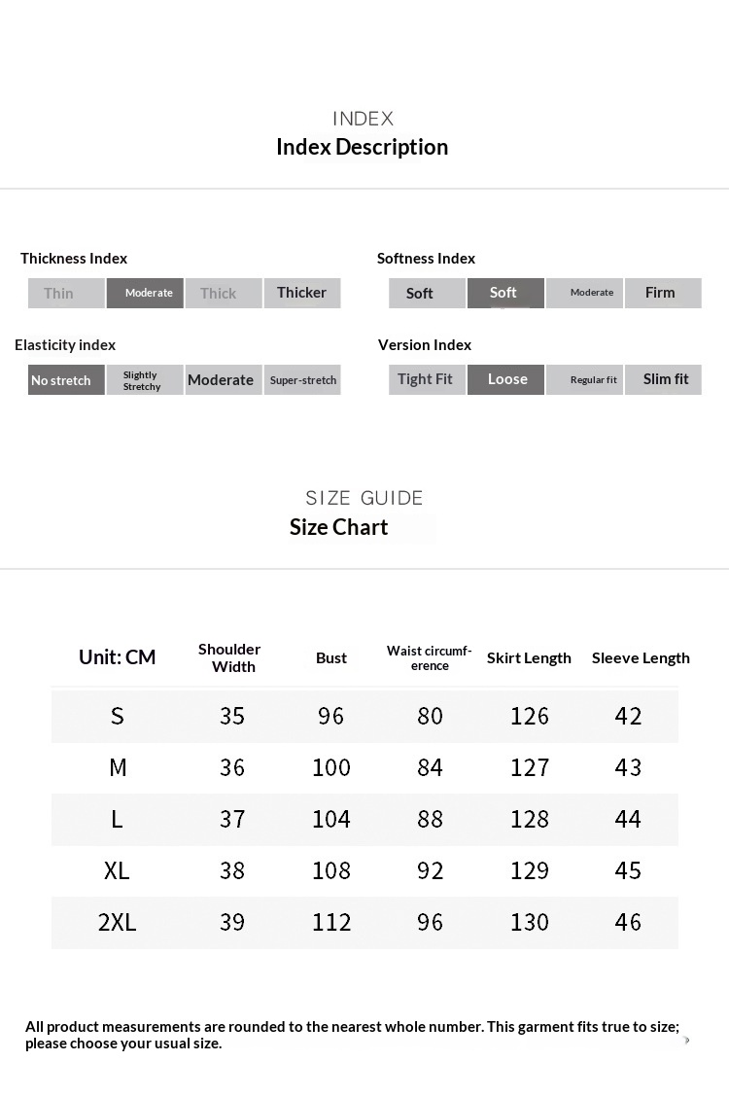Pick the Super-stretch elasticity option
The width and height of the screenshot is (729, 1097).
302,380
